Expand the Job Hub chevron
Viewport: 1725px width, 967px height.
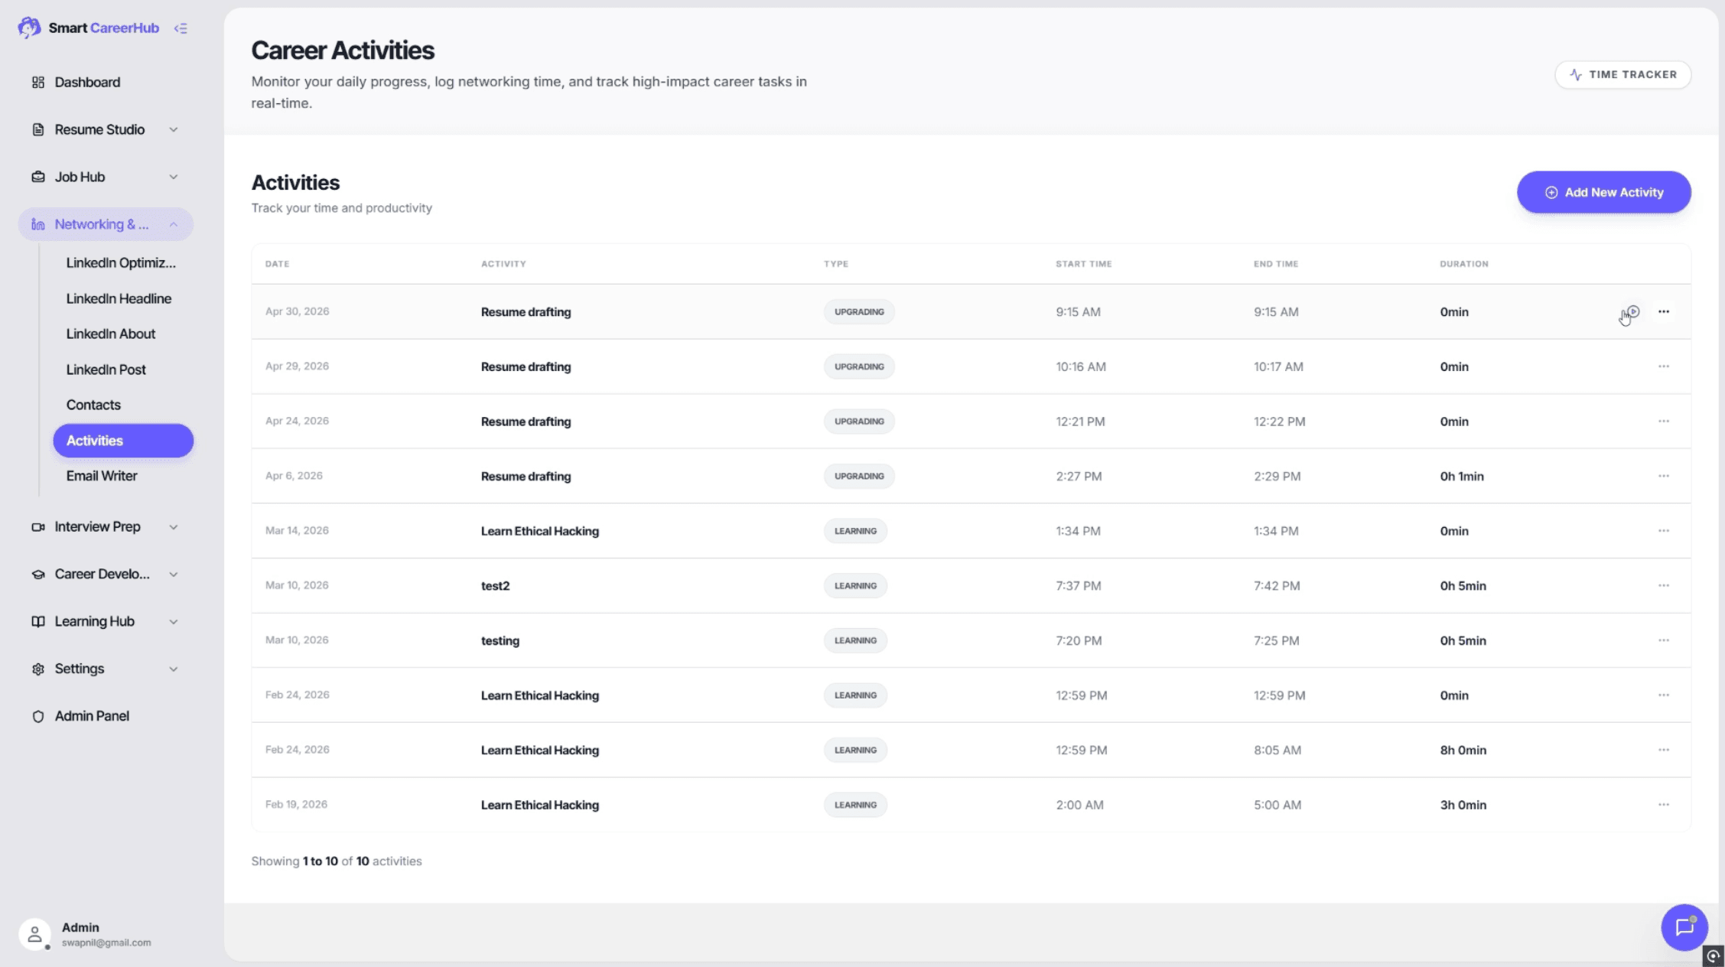[x=174, y=177]
